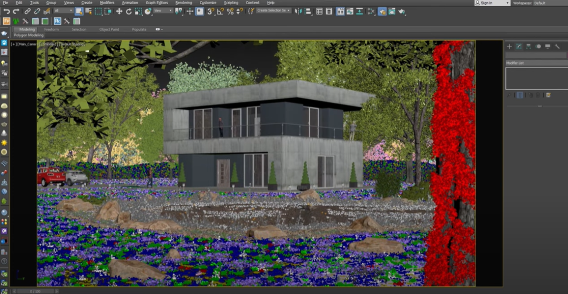Open the Create panel plus icon
Screen dimensions: 568x294
[509, 46]
